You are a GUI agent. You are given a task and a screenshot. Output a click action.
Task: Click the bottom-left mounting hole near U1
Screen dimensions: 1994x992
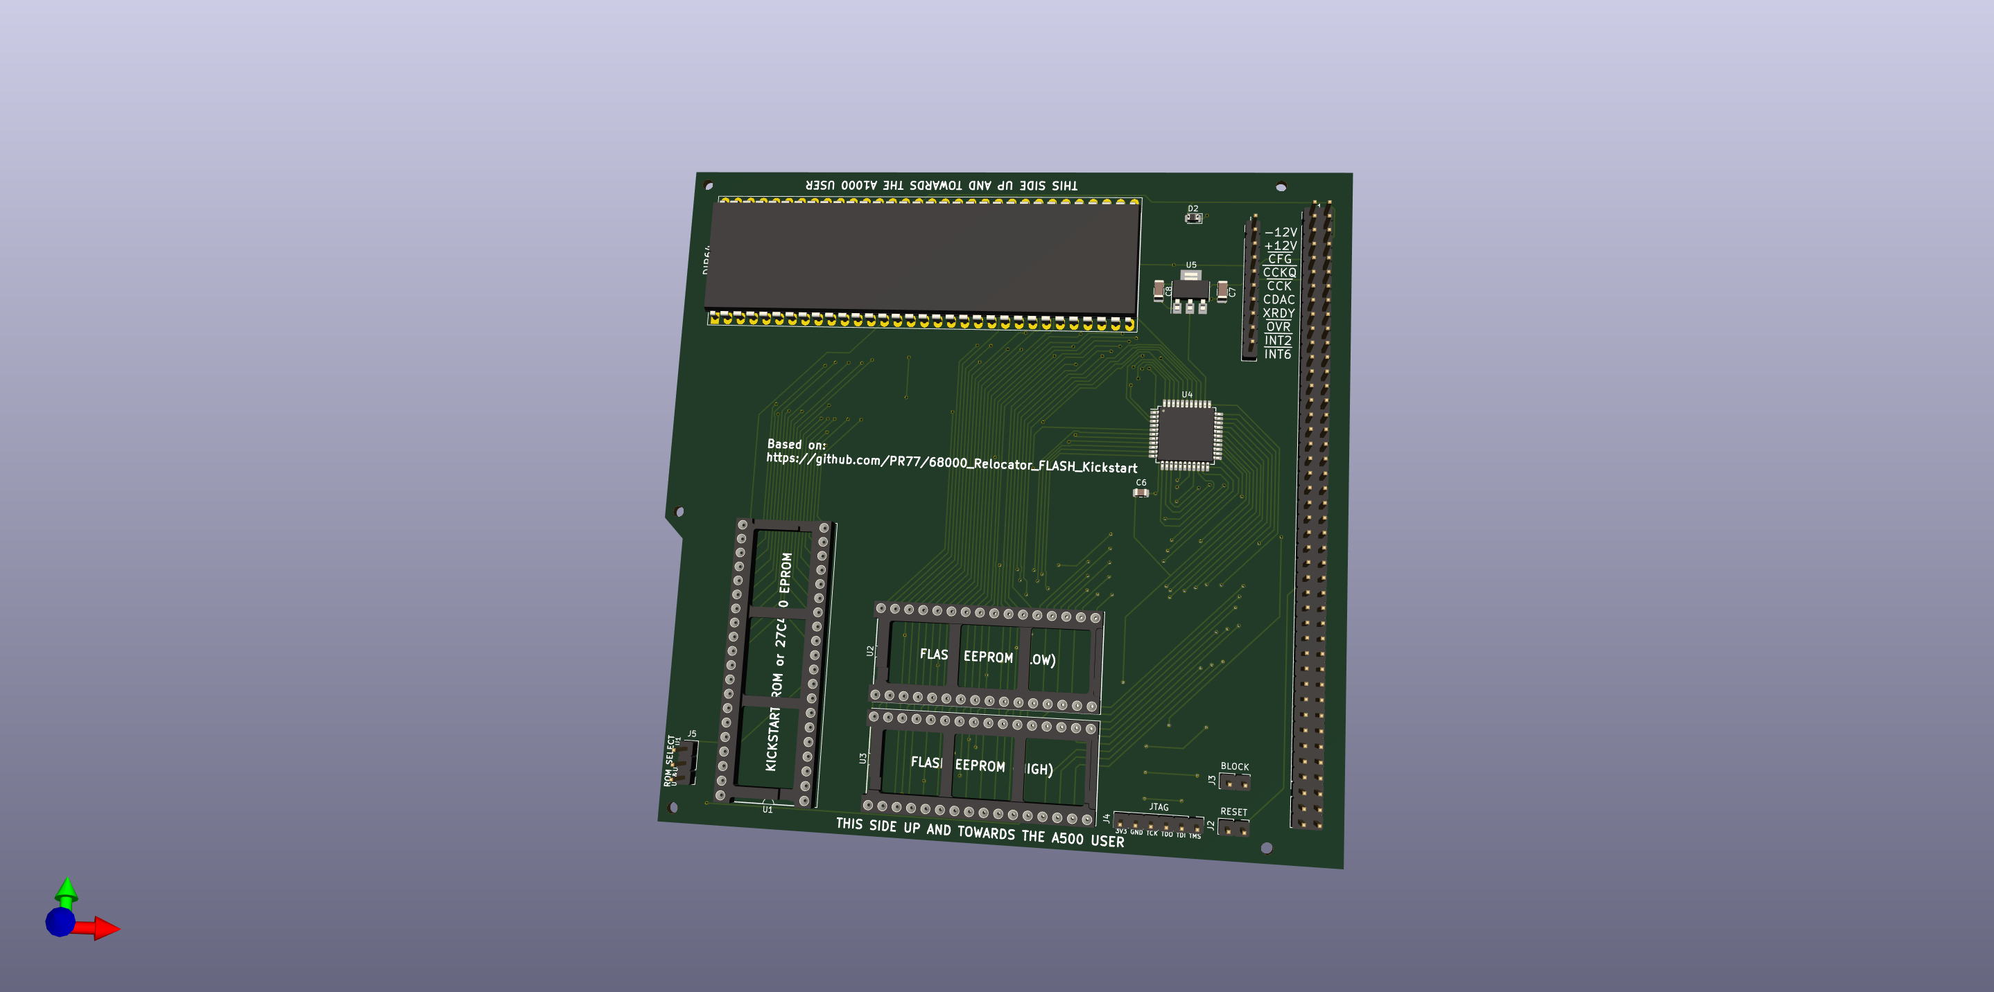(673, 808)
